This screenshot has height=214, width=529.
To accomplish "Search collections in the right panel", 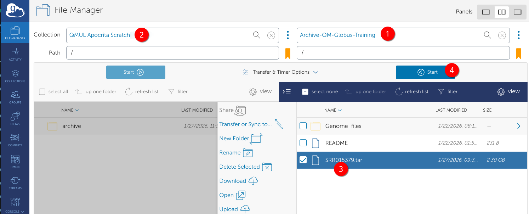I will point(488,35).
